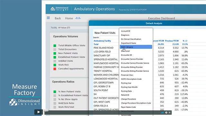Select SOUTH POINT row

coord(101,90)
